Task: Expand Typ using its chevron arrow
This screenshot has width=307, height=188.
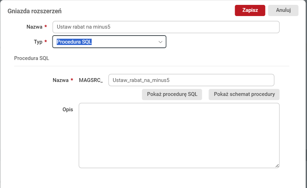Action: coord(160,42)
